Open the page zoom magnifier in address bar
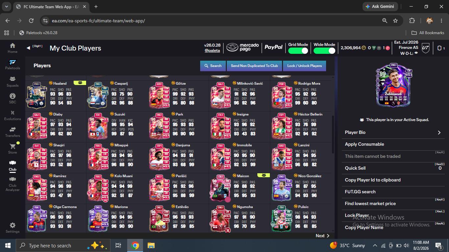The height and width of the screenshot is (252, 449). [385, 21]
